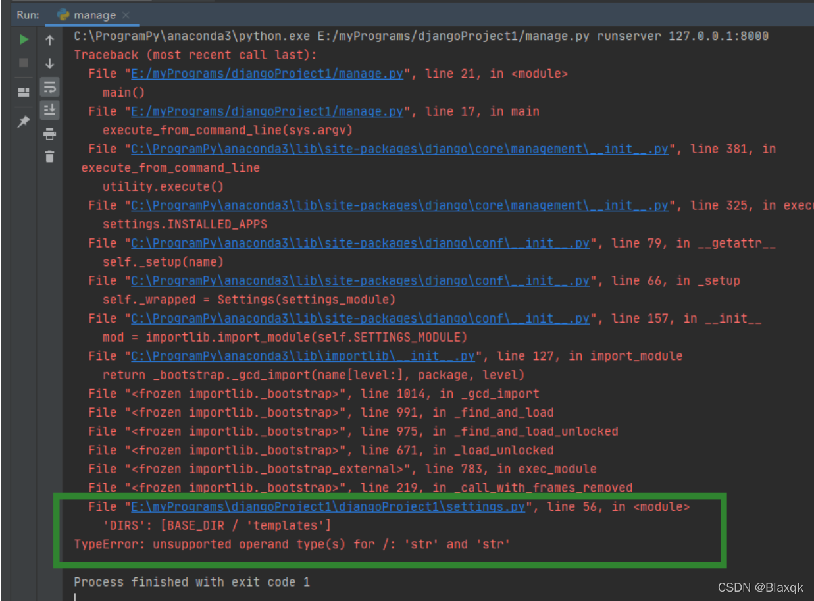The width and height of the screenshot is (814, 601).
Task: Click the Python icon on manage tab
Action: pyautogui.click(x=64, y=14)
